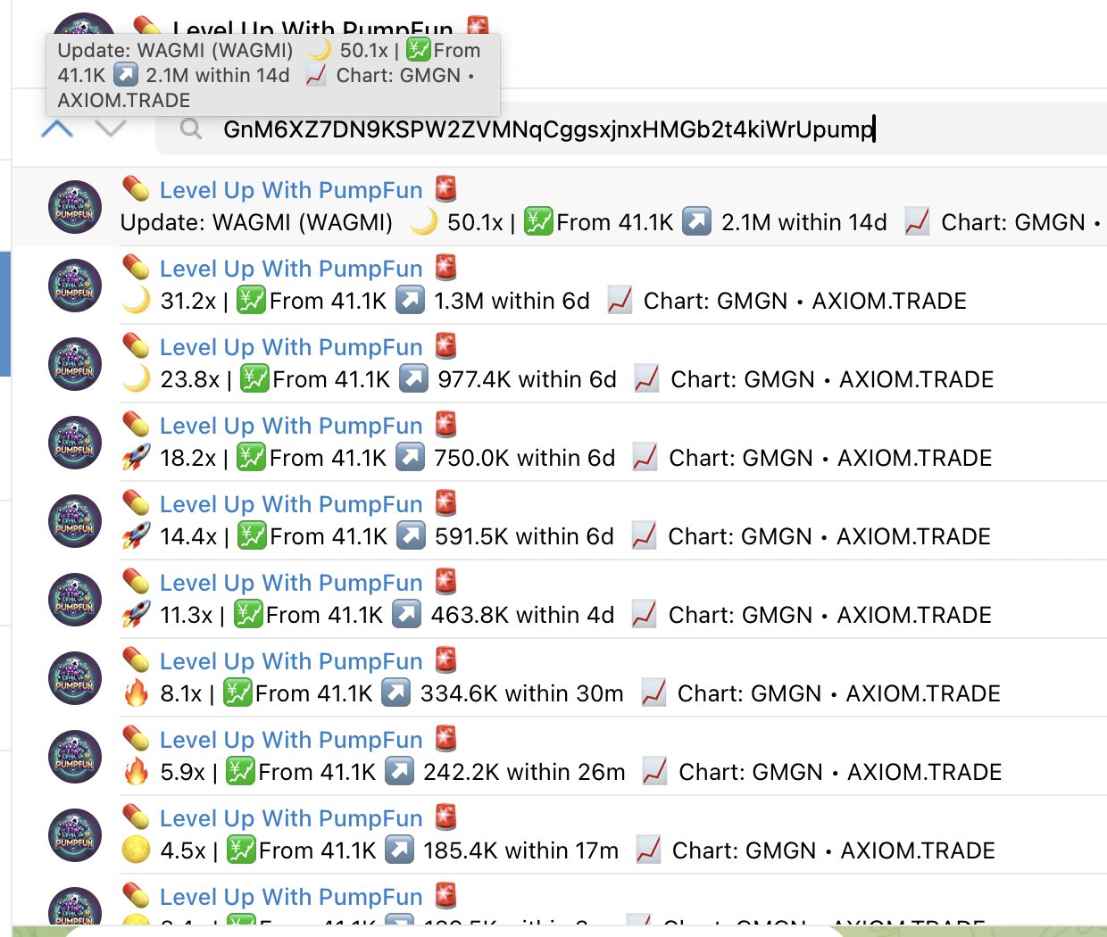Screen dimensions: 1107x937
Task: Click up-right arrow emoji in the 4.5x row
Action: [x=399, y=850]
